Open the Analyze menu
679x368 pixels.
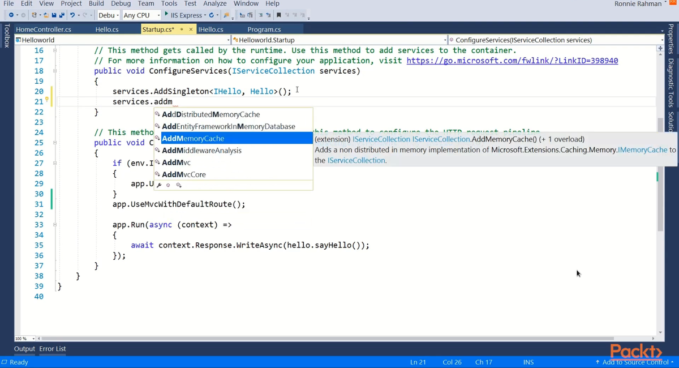click(214, 3)
